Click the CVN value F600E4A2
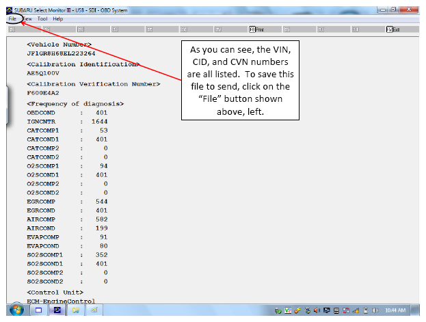 click(43, 93)
